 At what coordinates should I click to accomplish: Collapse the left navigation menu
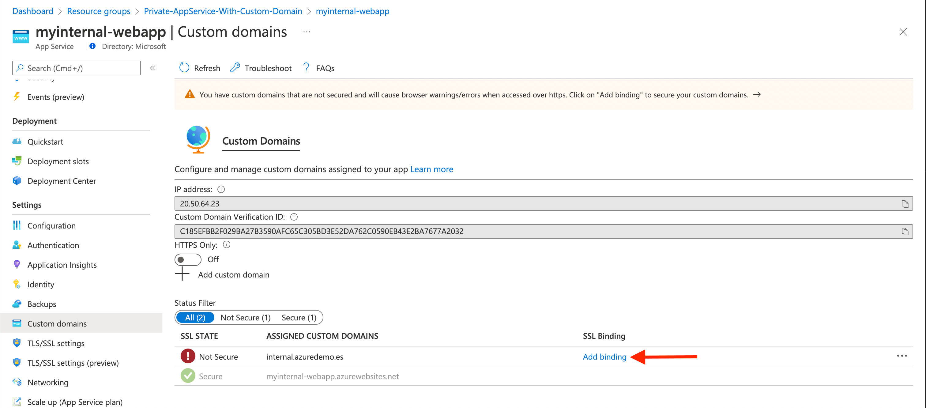(x=152, y=68)
